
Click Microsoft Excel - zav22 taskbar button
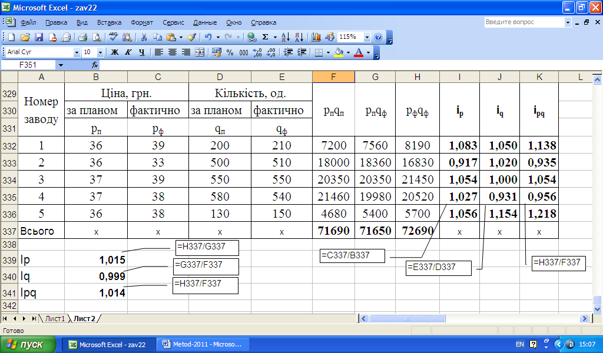[x=109, y=345]
